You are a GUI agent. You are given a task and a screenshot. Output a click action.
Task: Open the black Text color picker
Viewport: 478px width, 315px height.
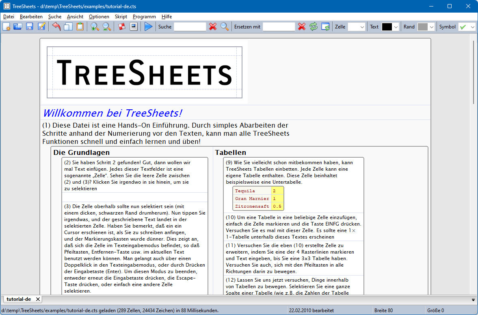click(390, 27)
